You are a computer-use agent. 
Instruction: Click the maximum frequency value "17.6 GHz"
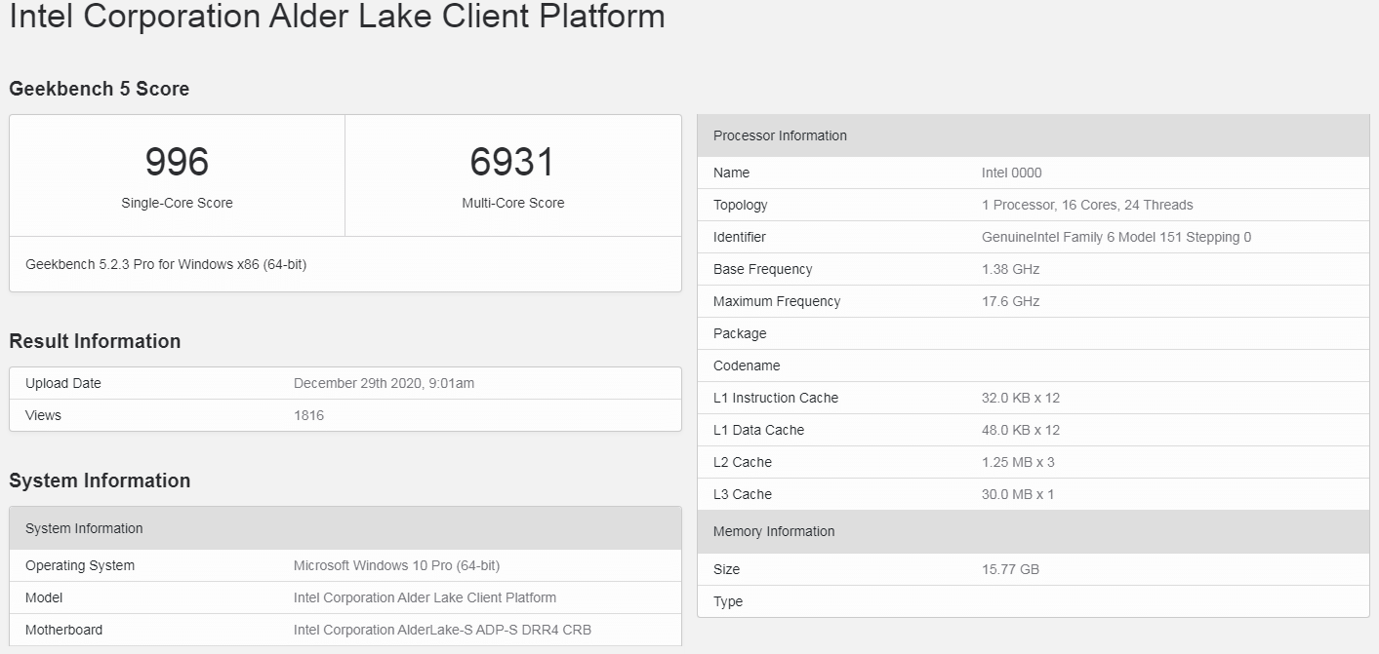(1011, 301)
